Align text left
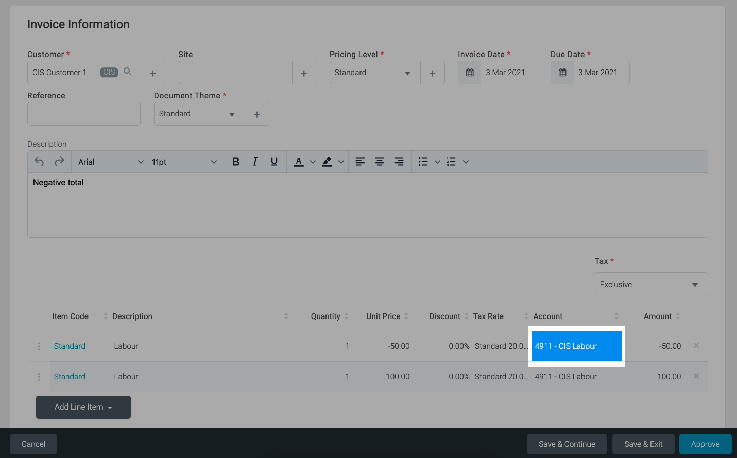Screen dimensions: 737x458 360,162
